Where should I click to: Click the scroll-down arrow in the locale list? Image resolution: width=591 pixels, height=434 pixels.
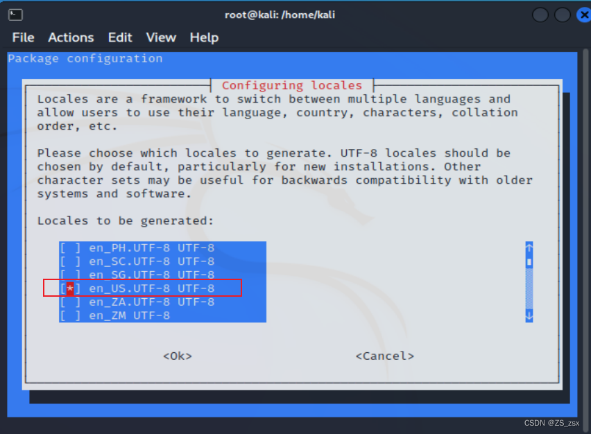coord(529,315)
